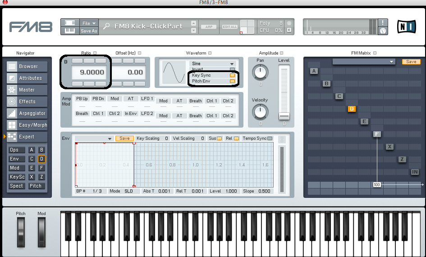Image resolution: width=426 pixels, height=257 pixels.
Task: Click the operator Level fader
Action: [x=284, y=116]
